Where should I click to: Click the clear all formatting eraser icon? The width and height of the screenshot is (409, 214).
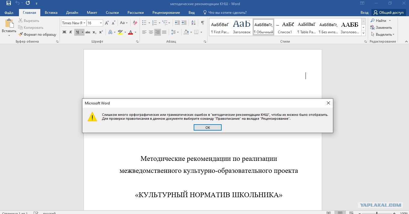point(135,23)
